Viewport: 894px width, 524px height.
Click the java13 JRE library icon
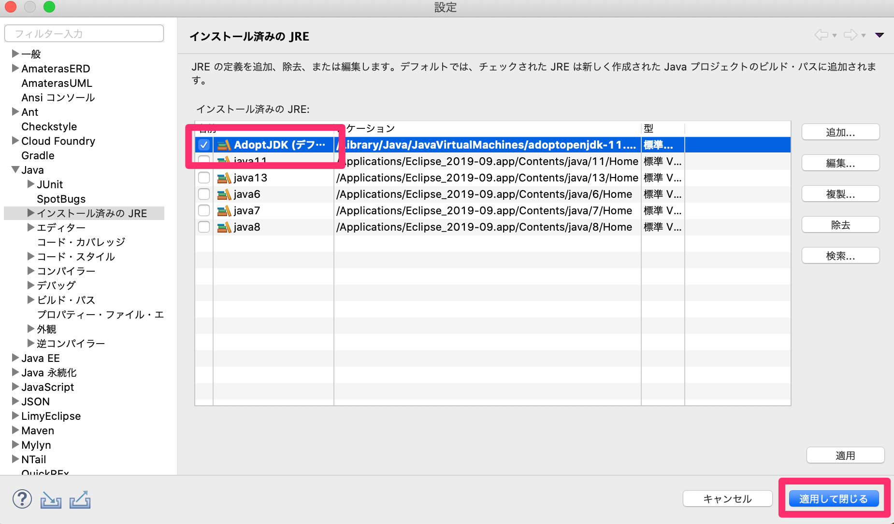click(x=224, y=178)
